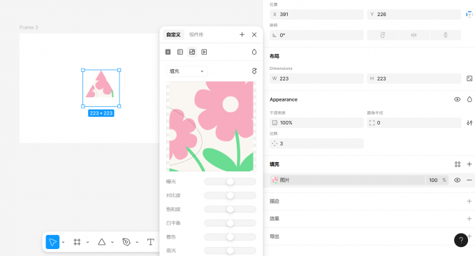
Task: Choose the gradient fill type icon
Action: point(180,52)
